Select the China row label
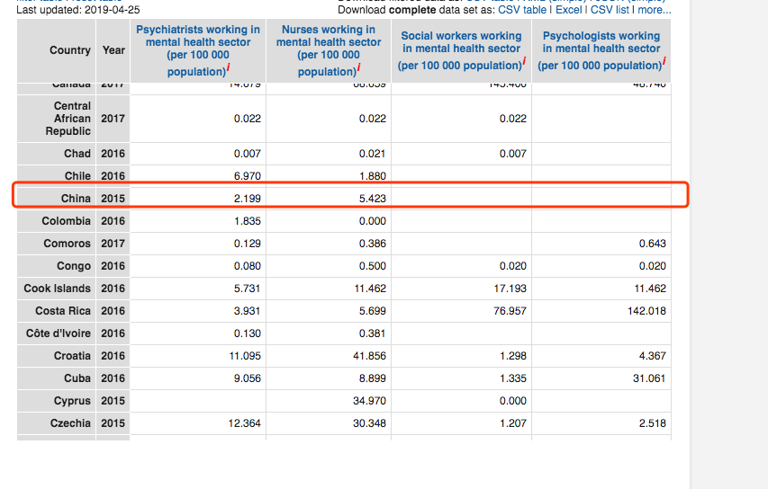 (77, 198)
